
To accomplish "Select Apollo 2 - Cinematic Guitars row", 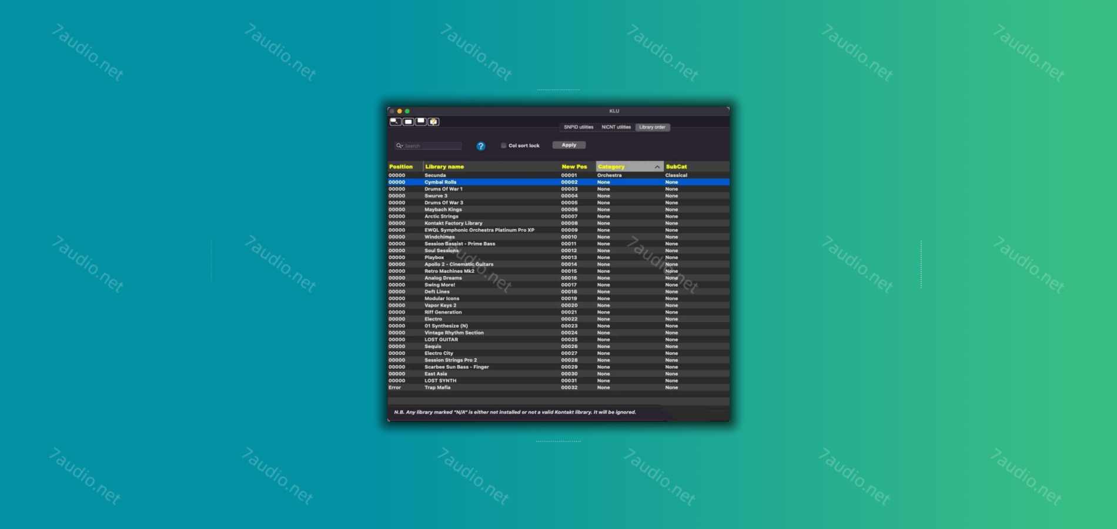I will point(558,264).
